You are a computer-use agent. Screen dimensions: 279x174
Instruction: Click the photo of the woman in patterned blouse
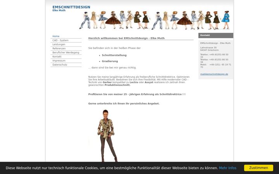(x=107, y=136)
